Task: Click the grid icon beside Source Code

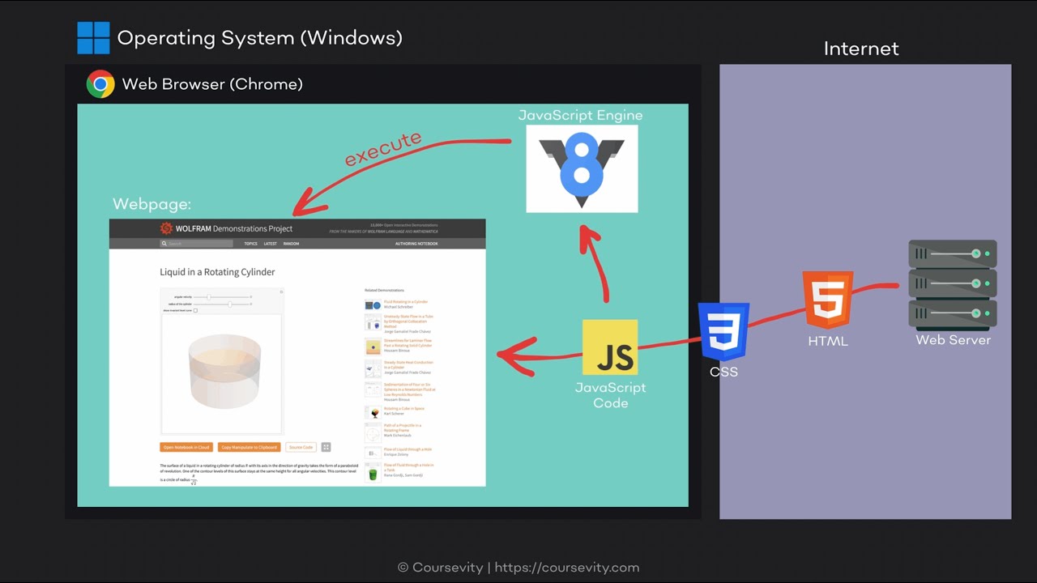Action: (326, 447)
